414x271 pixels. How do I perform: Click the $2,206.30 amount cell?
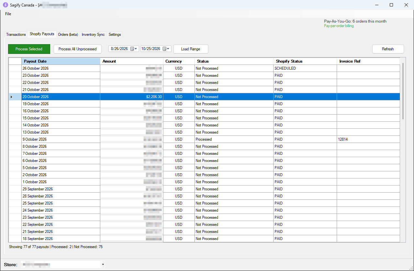132,97
